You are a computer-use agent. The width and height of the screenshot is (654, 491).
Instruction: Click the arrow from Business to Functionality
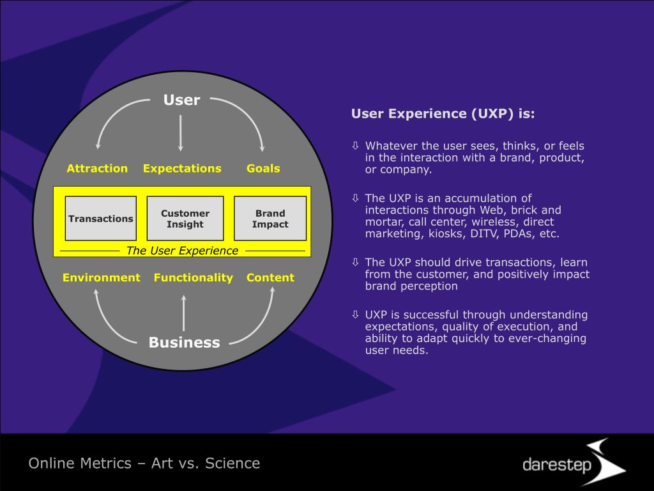tap(183, 313)
